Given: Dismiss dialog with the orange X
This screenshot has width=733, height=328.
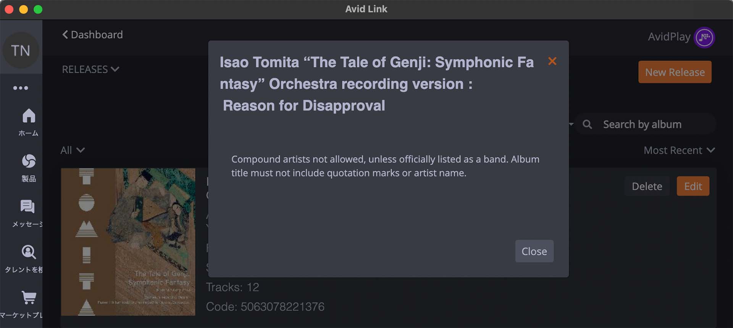Looking at the screenshot, I should [552, 61].
